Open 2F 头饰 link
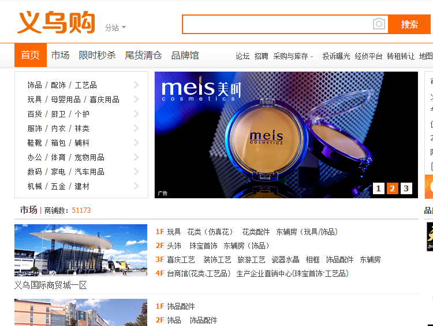Screen dimensions: 433x326 pos(174,246)
